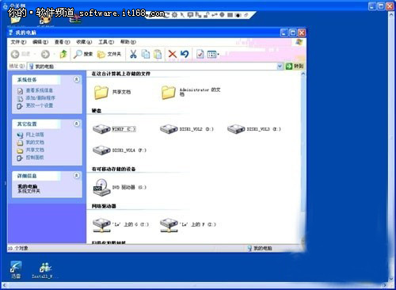
Task: Click the green Go (转到) button
Action: [x=295, y=66]
